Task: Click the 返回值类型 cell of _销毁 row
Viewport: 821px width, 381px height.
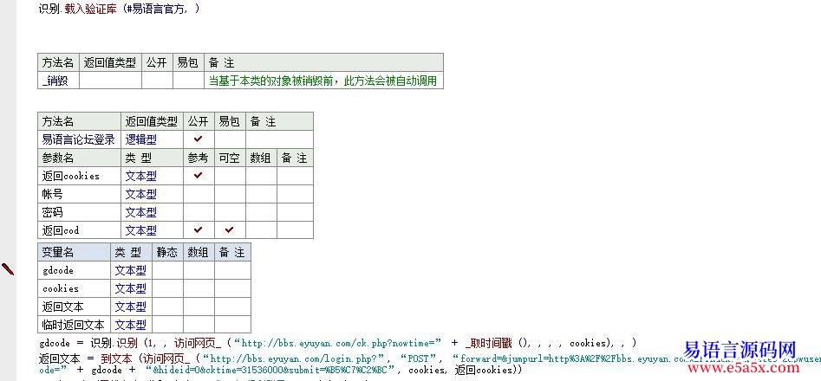Action: pyautogui.click(x=110, y=81)
